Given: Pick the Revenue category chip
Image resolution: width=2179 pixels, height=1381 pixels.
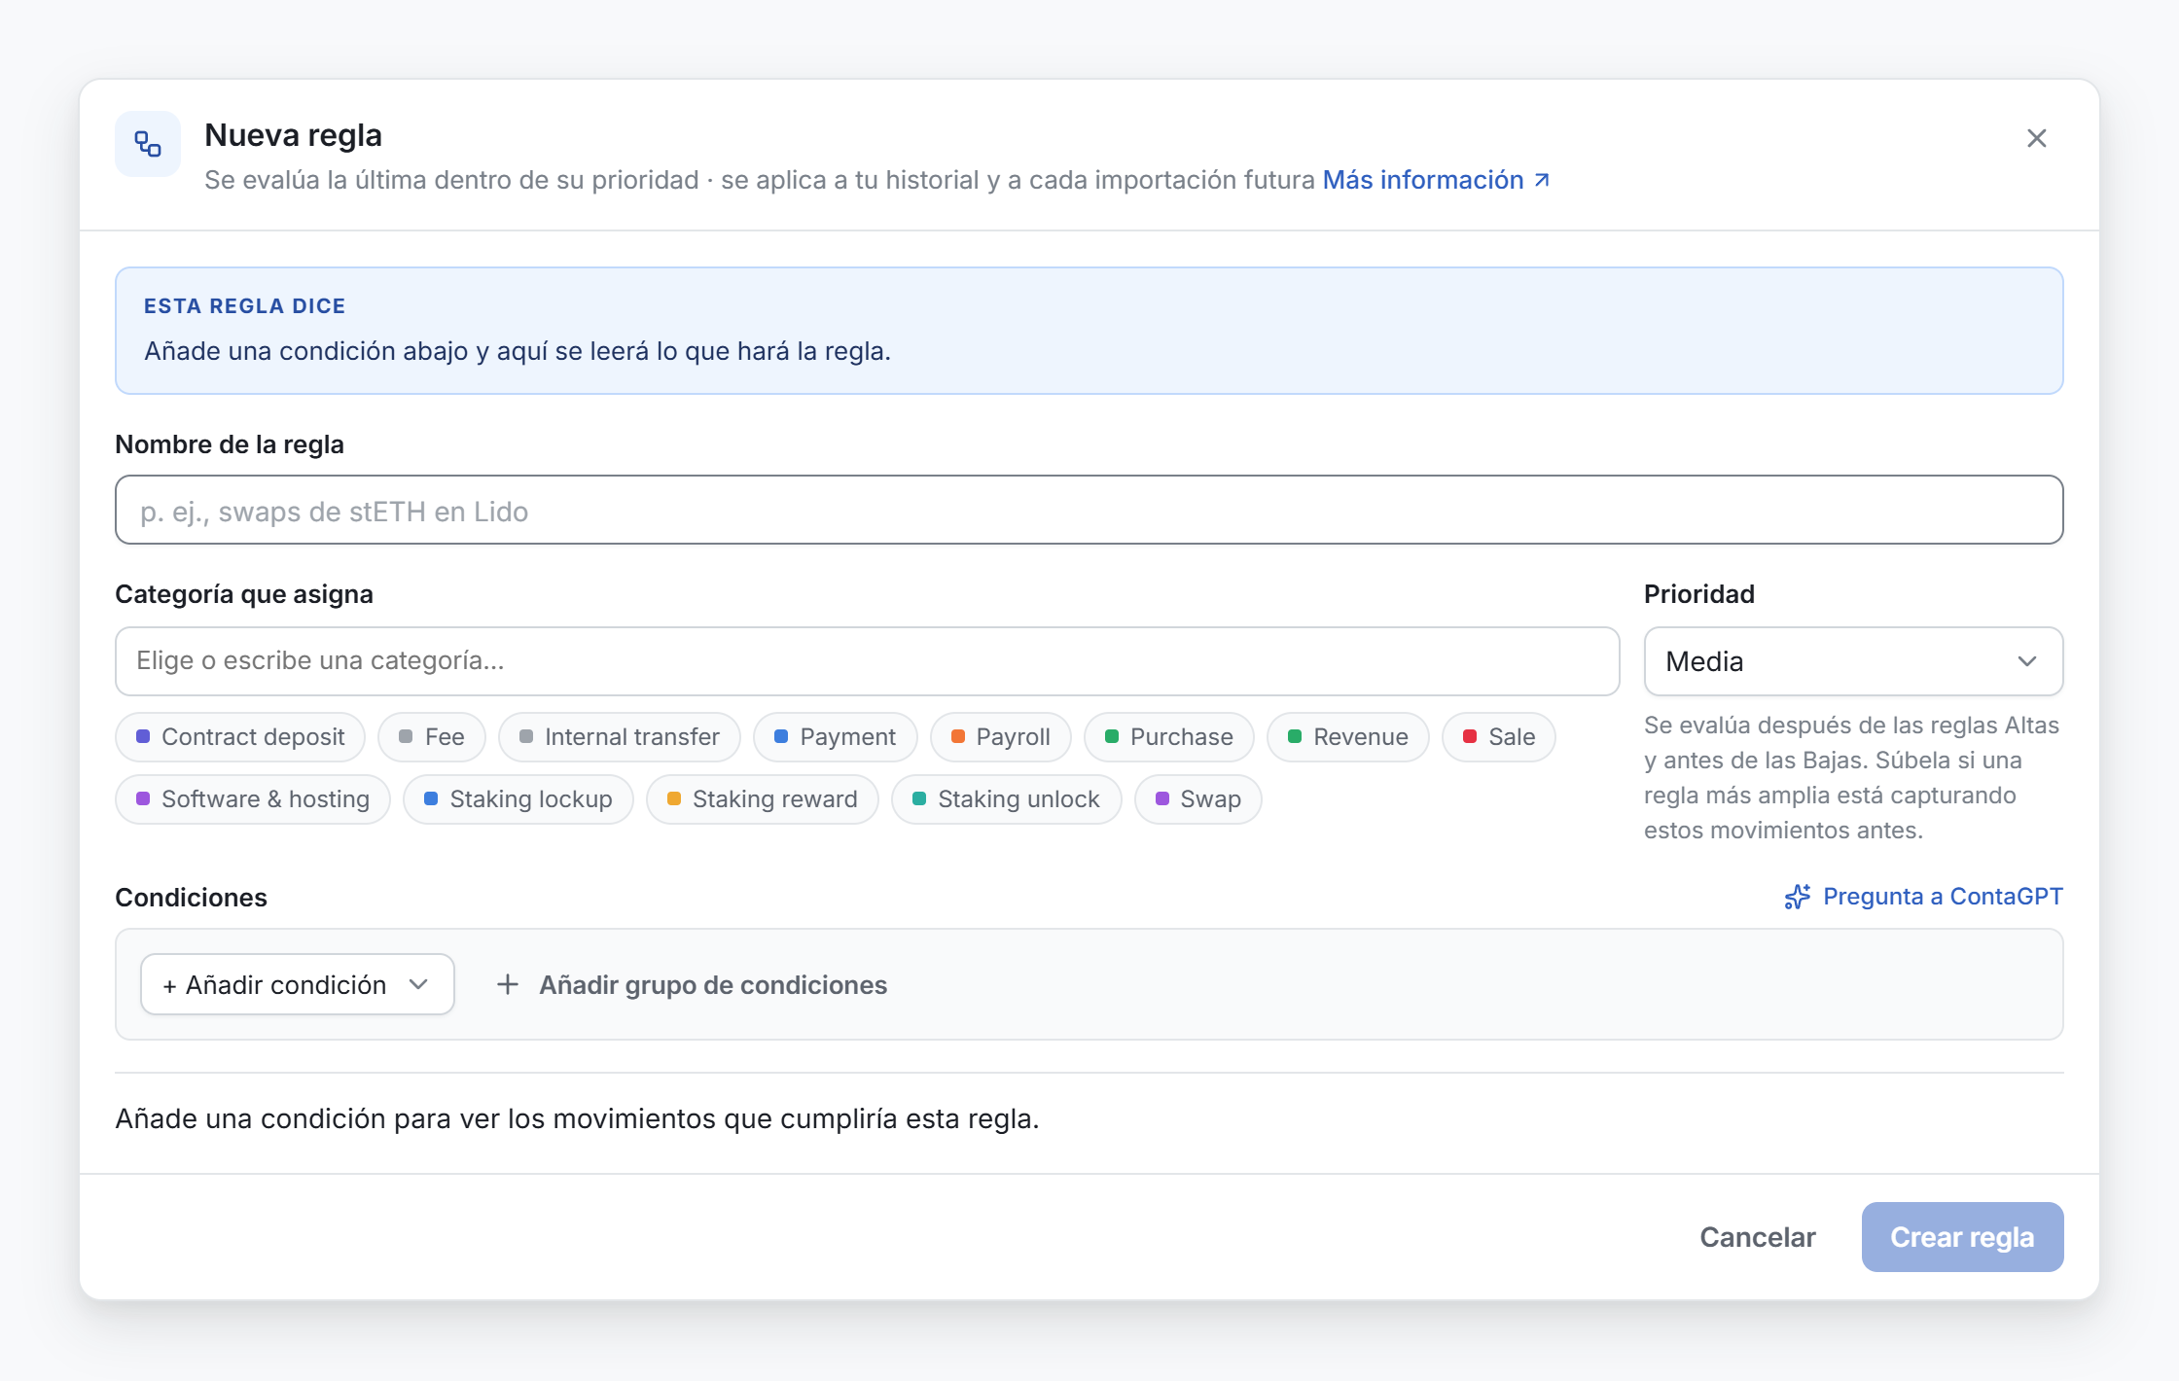Looking at the screenshot, I should point(1348,737).
